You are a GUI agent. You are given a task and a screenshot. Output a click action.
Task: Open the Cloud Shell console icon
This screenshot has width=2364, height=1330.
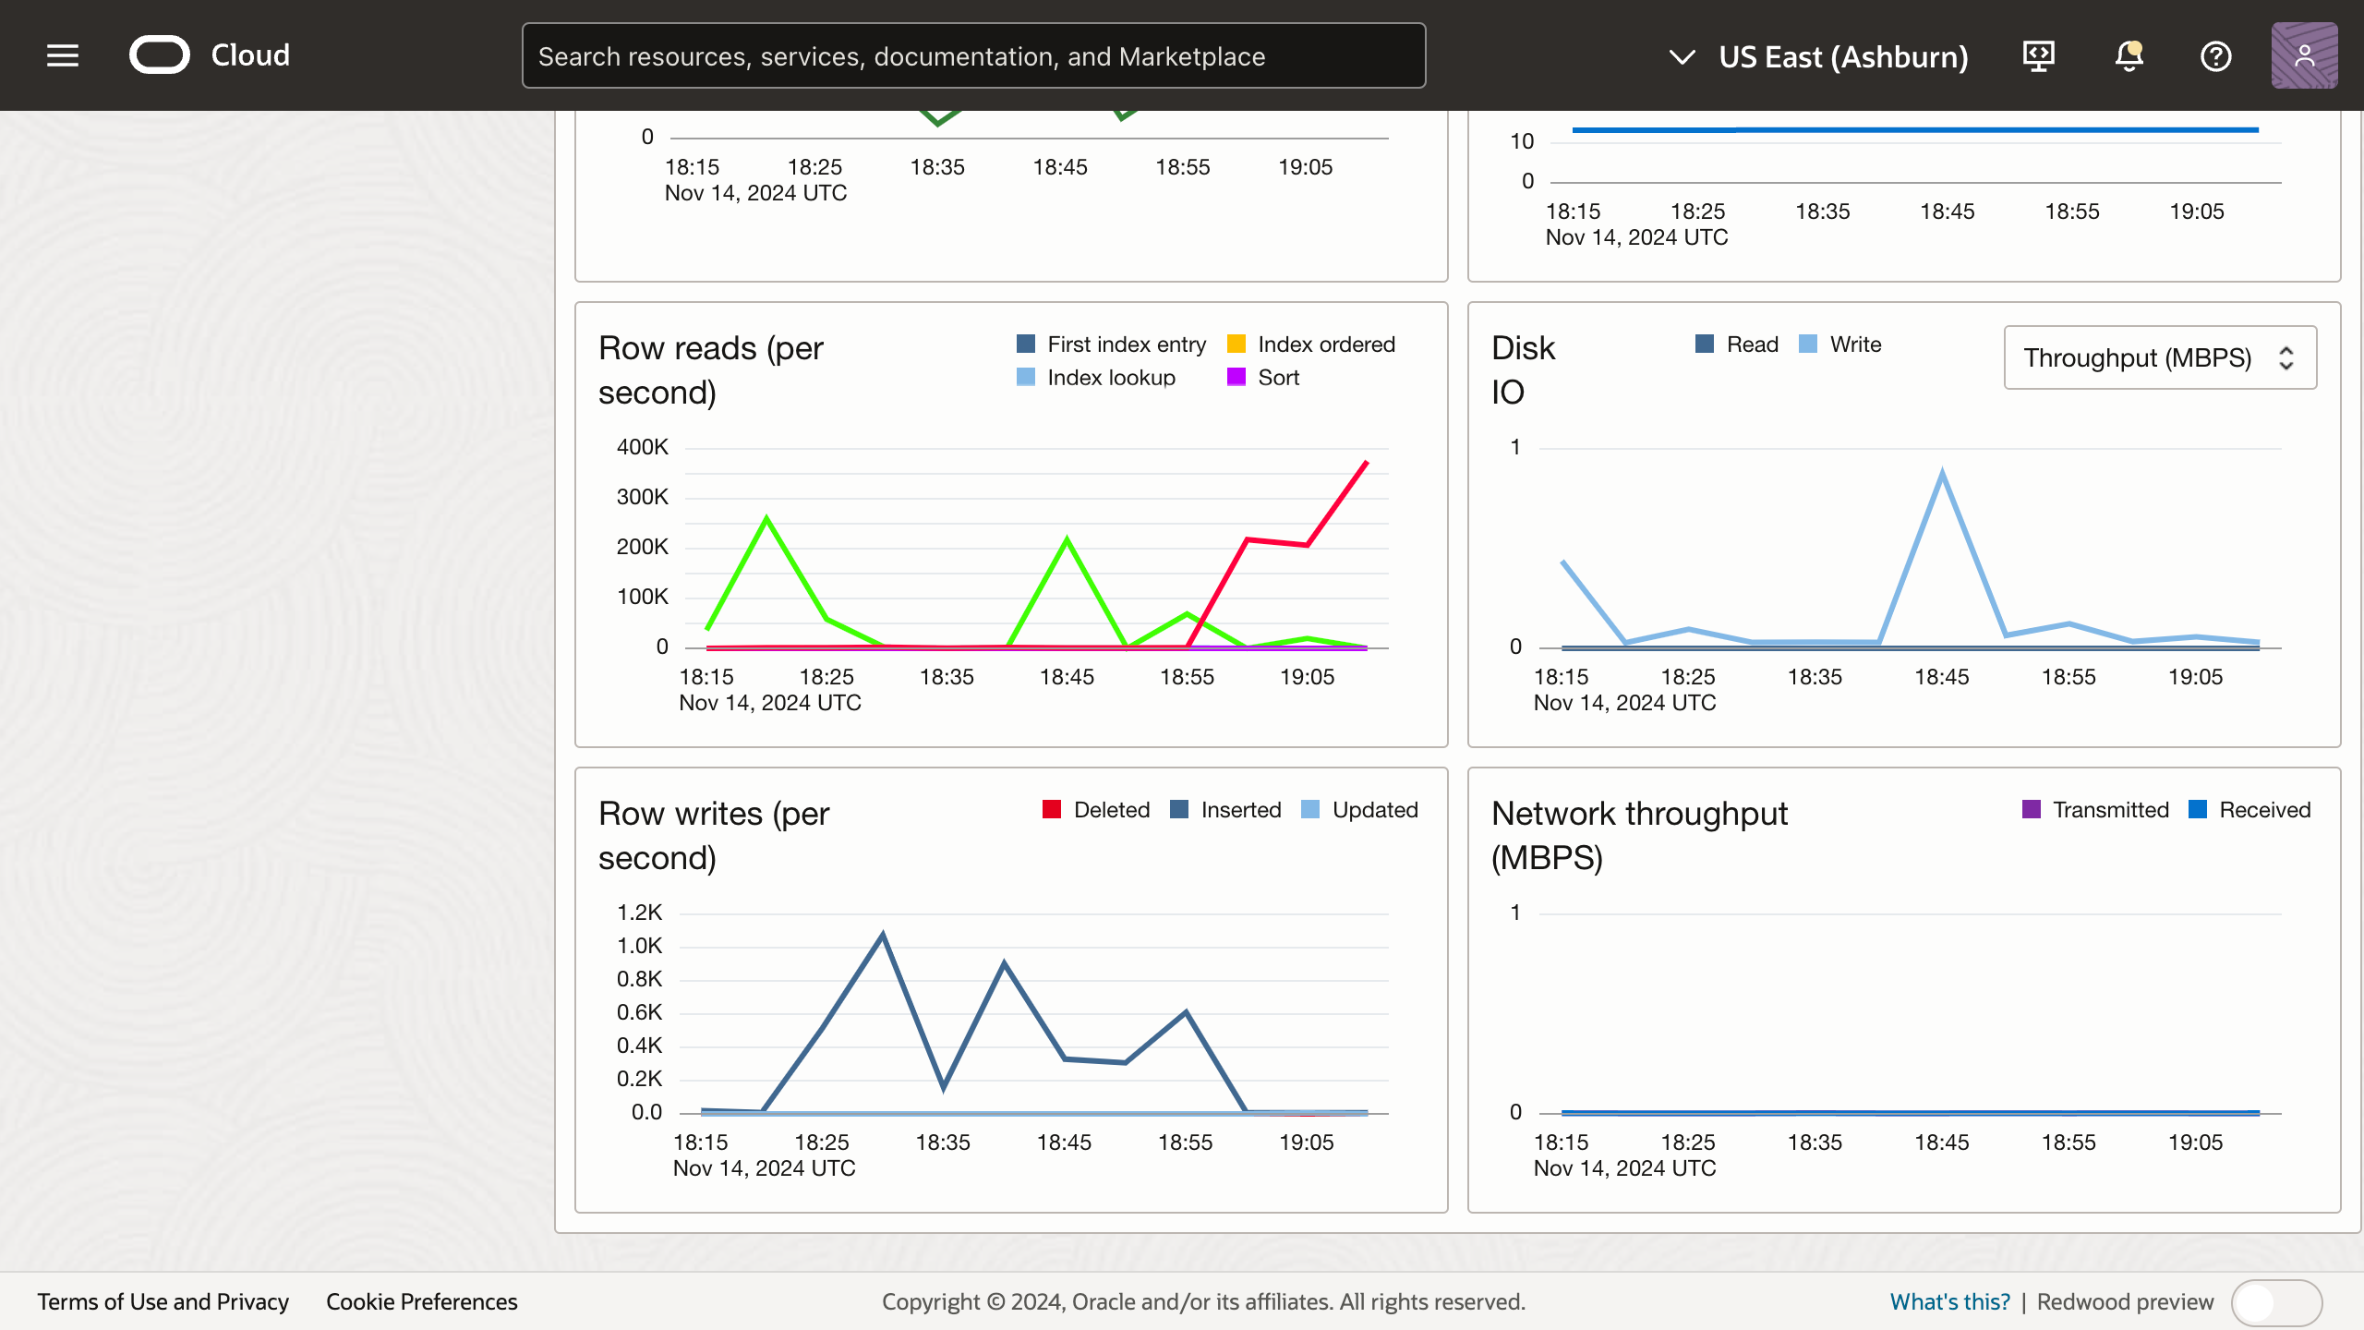(2038, 55)
